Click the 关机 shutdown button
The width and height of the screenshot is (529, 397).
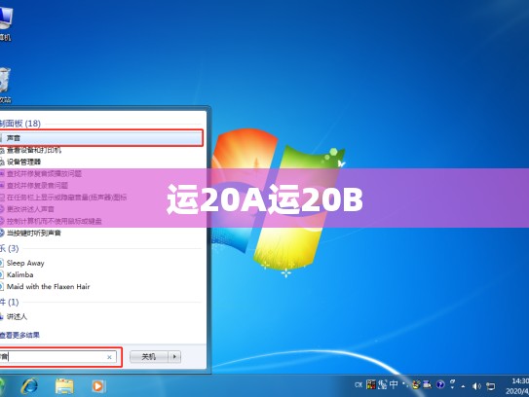point(149,356)
